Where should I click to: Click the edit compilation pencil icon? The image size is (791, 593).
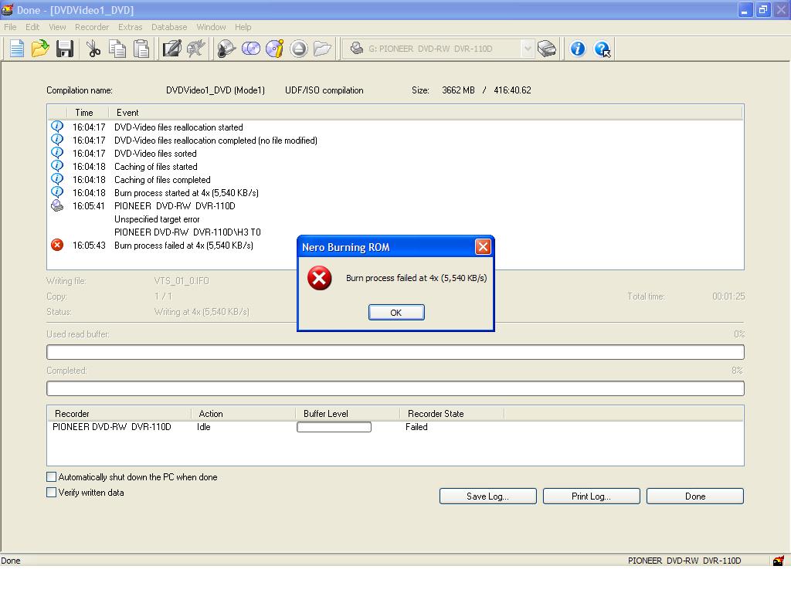tap(171, 49)
